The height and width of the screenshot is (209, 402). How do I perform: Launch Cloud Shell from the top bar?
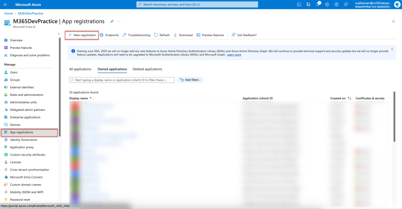pos(299,4)
